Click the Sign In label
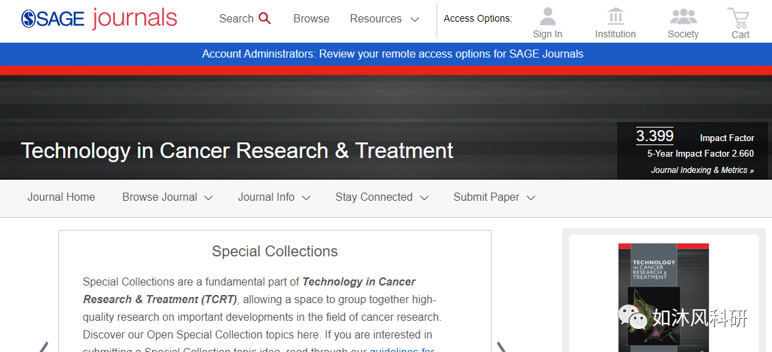 547,34
